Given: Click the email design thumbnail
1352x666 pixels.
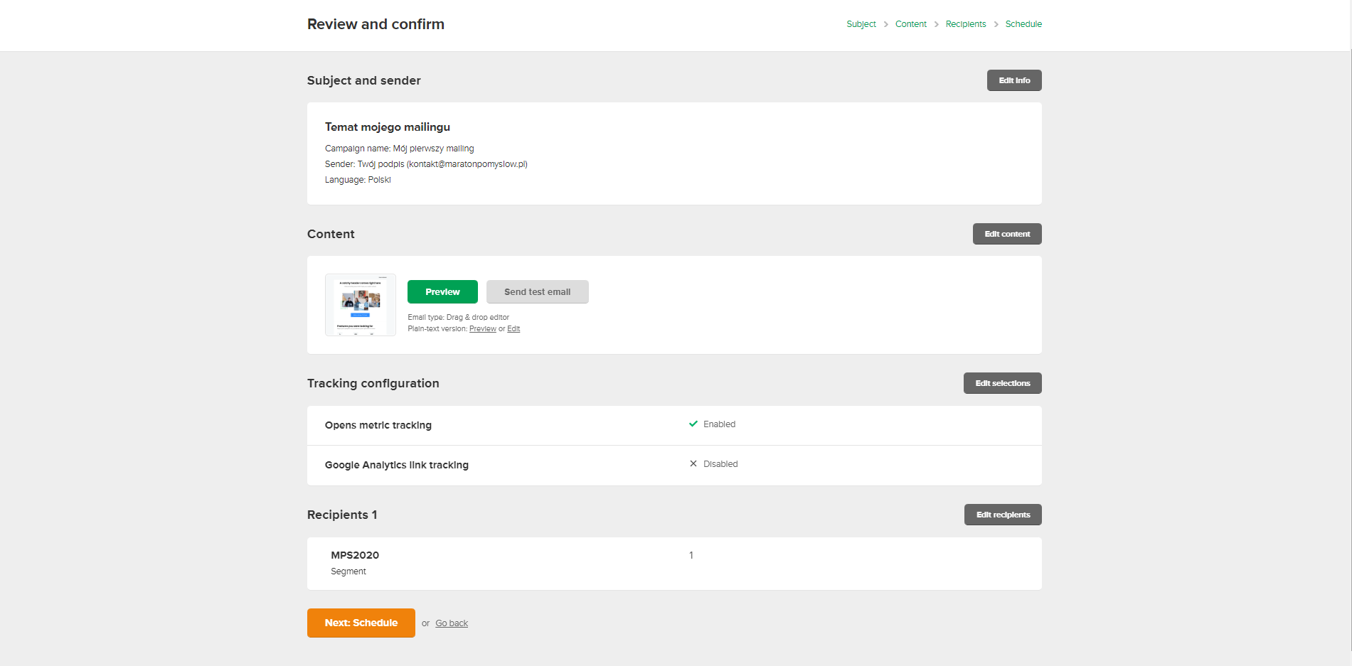Looking at the screenshot, I should point(360,305).
